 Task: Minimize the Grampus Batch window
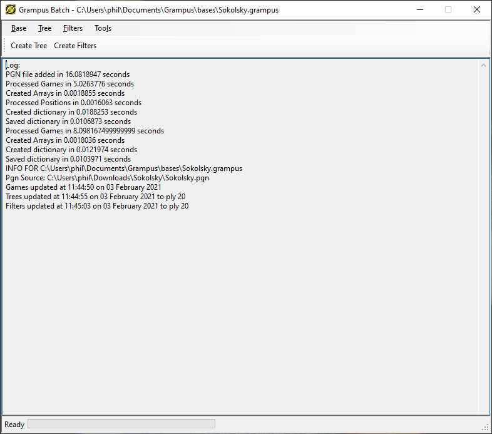(419, 9)
